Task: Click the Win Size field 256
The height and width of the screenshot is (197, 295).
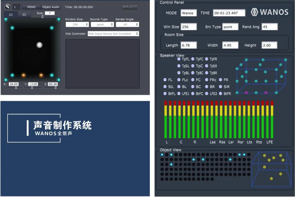Action: [x=189, y=27]
